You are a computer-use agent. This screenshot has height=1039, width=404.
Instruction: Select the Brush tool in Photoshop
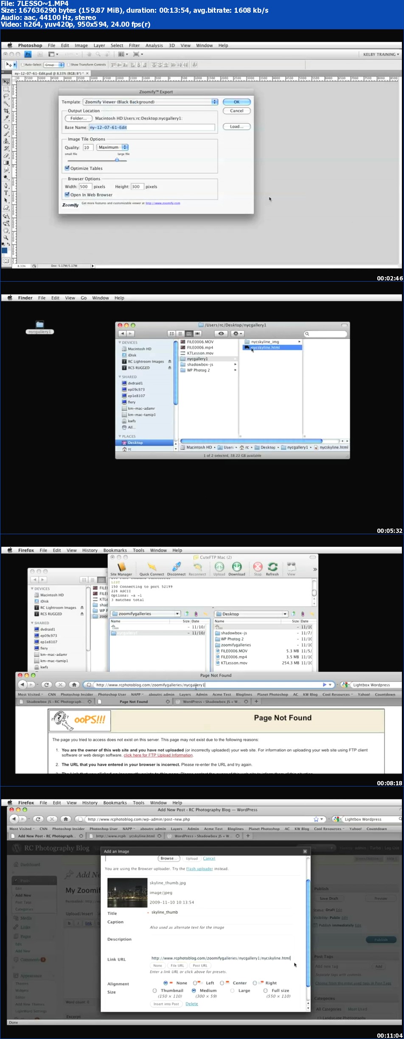6,134
